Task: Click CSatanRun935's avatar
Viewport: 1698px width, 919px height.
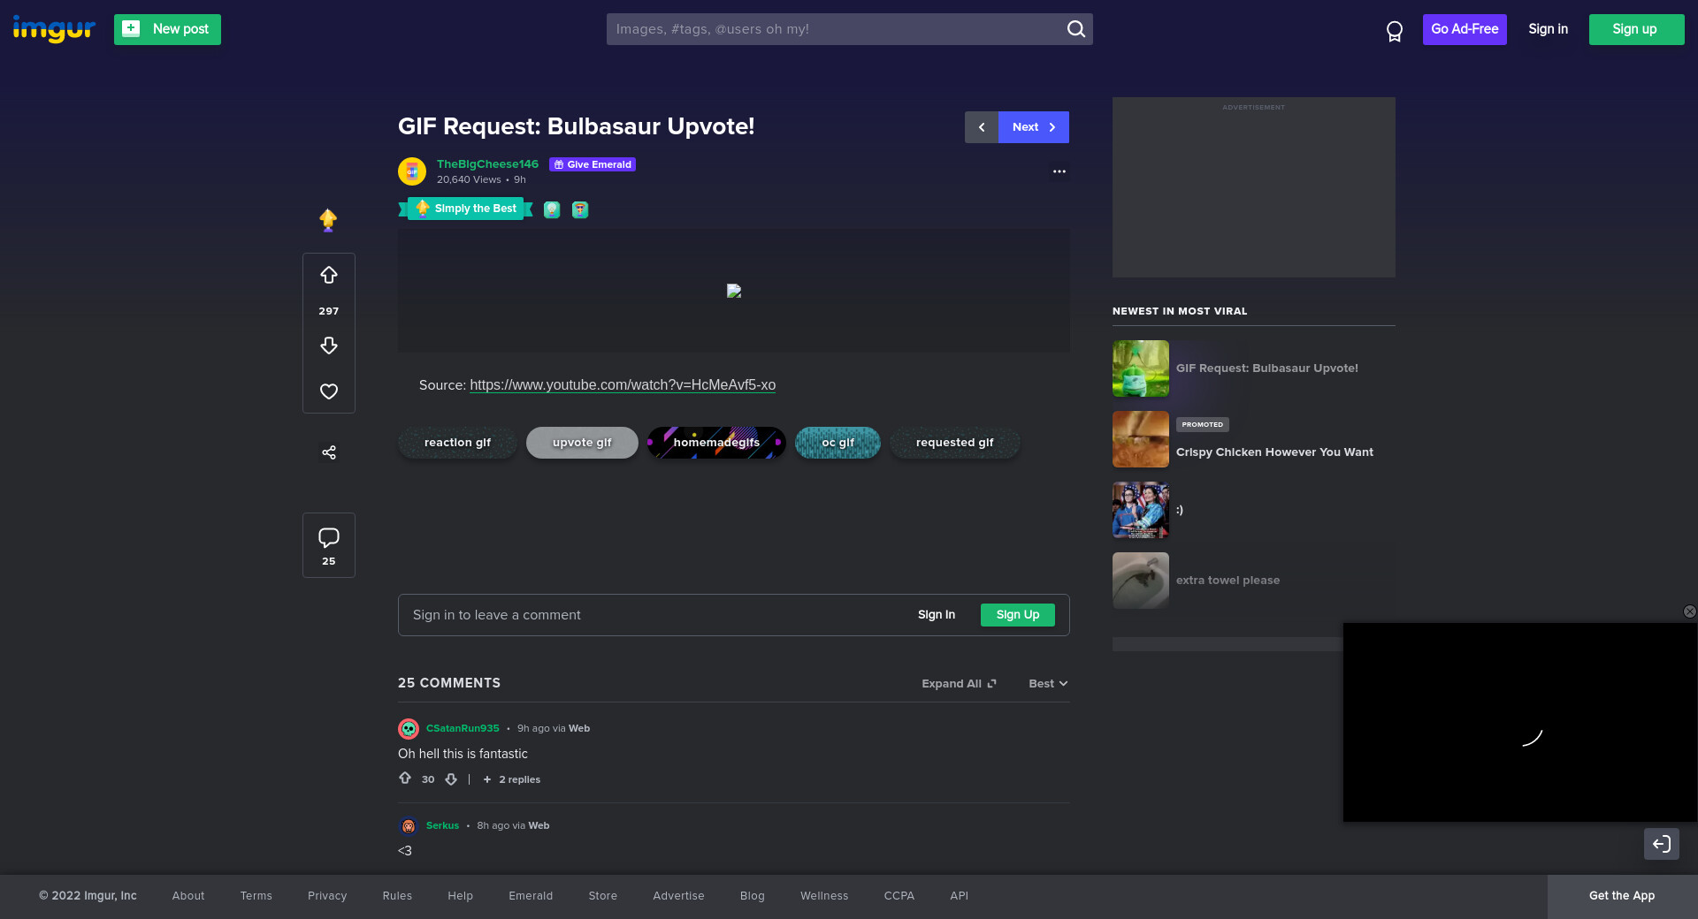Action: coord(409,729)
